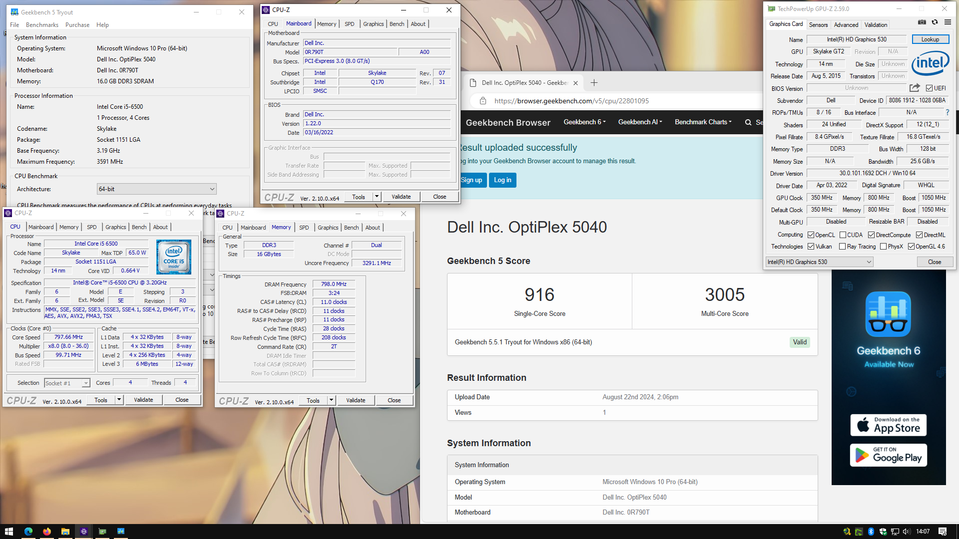Click the network tray icon
Viewport: 959px width, 539px height.
[x=895, y=532]
